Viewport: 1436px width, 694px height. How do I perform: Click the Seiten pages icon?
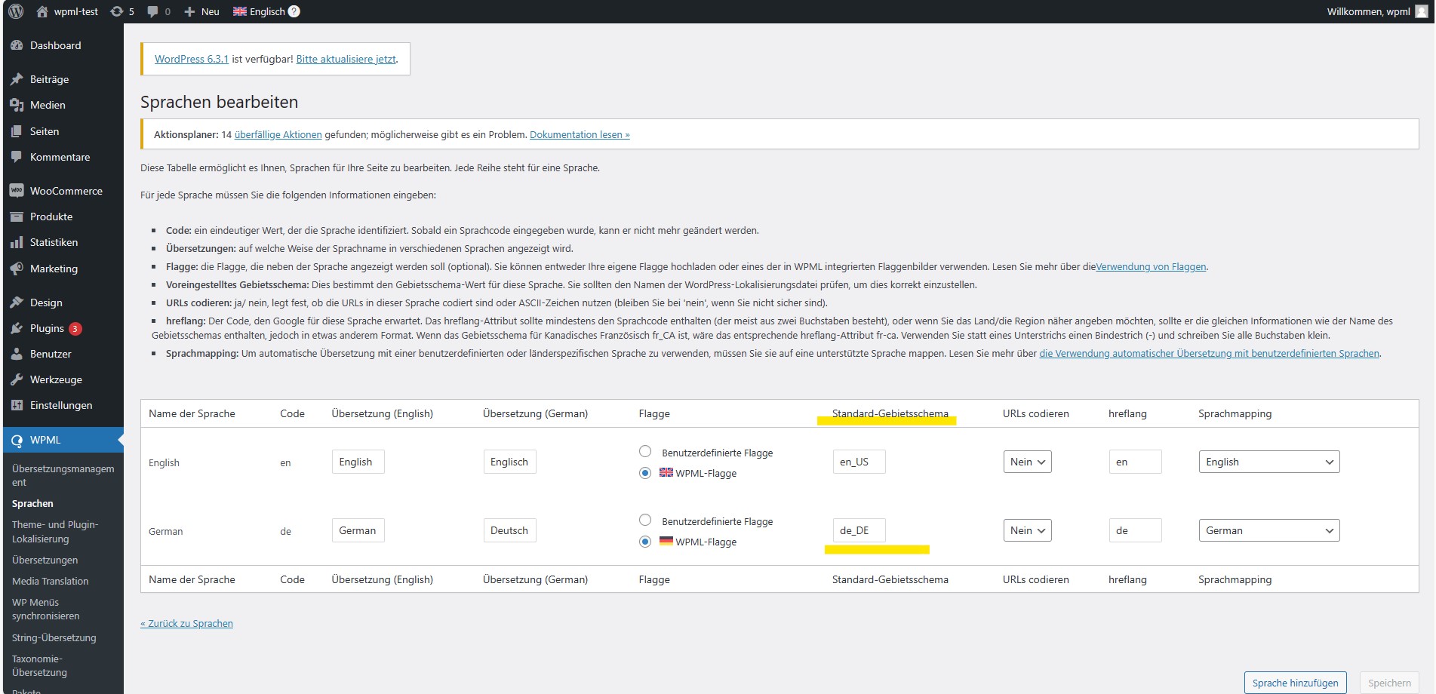pyautogui.click(x=17, y=131)
